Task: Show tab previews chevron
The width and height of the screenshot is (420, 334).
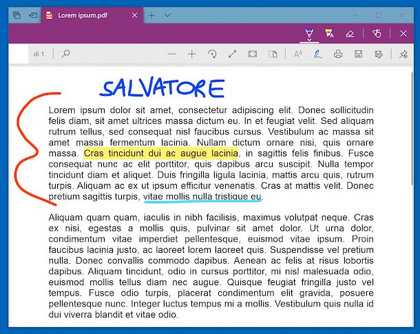Action: tap(167, 15)
